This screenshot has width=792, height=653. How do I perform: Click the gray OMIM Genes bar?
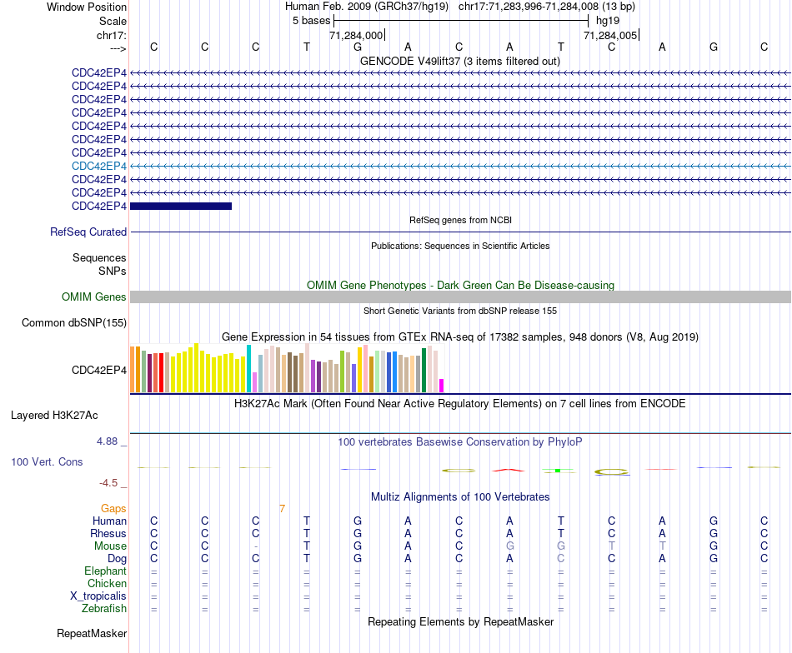tap(460, 297)
